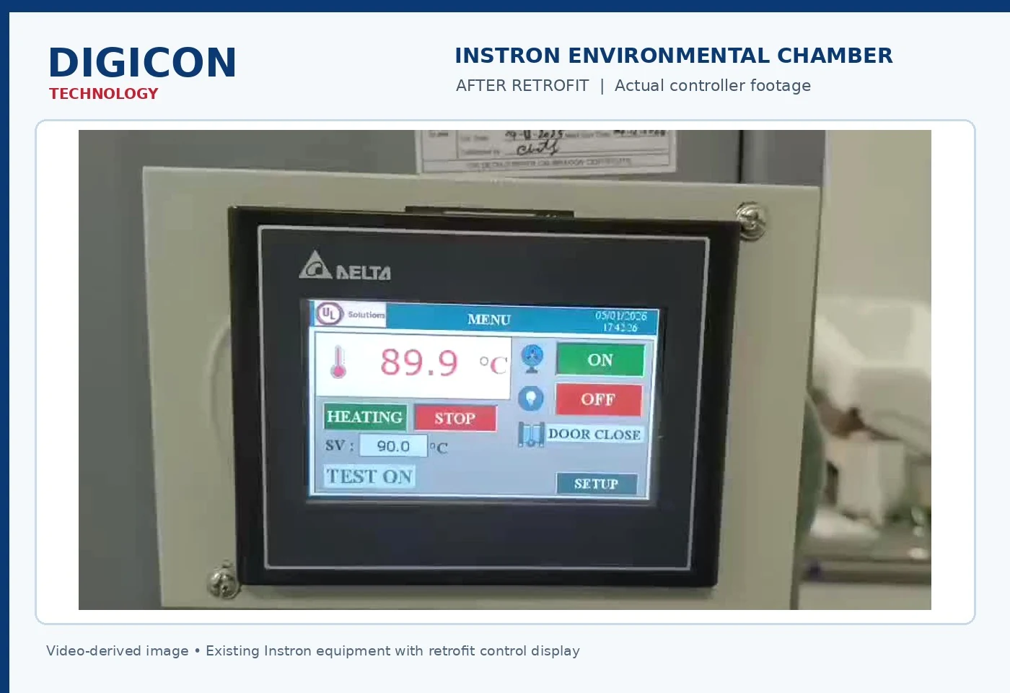Tap the 89.9 temperature reading

pos(419,362)
